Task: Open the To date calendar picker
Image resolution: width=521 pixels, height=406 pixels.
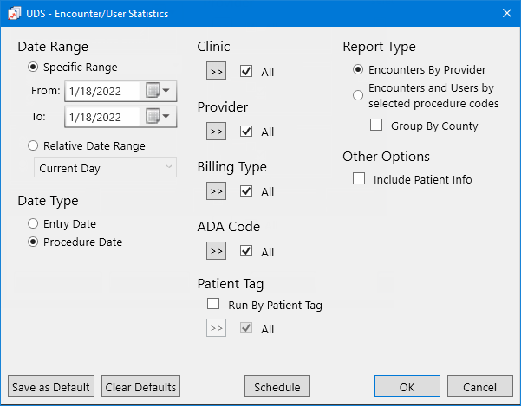Action: 158,116
